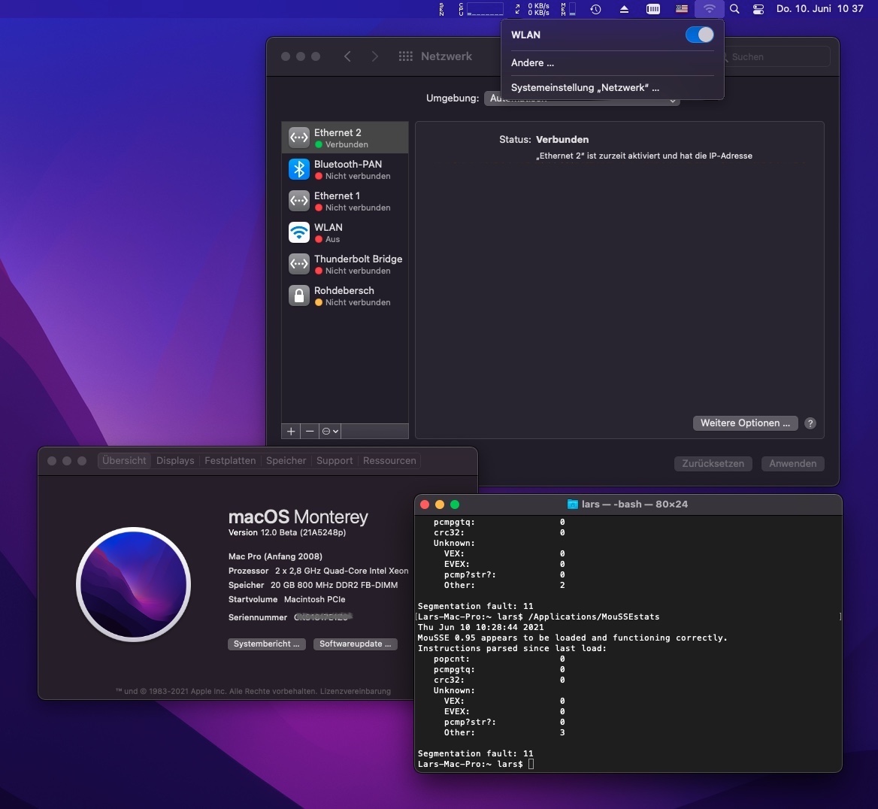
Task: Select Bluetooth-PAN network service
Action: pyautogui.click(x=345, y=169)
